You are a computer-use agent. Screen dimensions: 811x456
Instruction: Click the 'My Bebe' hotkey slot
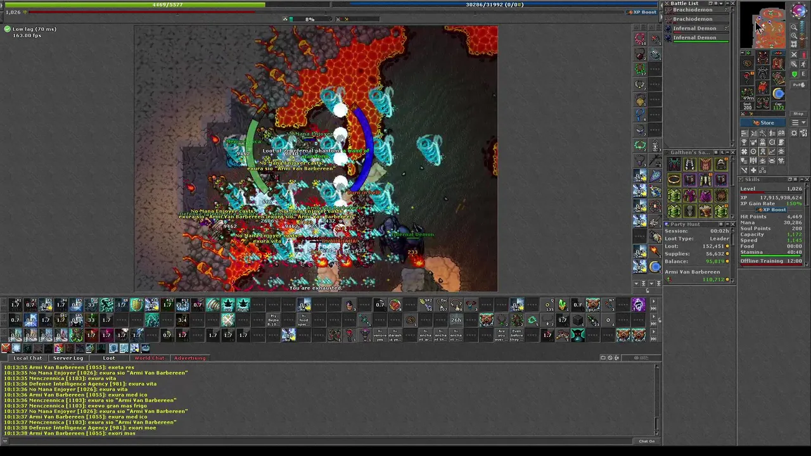(274, 320)
